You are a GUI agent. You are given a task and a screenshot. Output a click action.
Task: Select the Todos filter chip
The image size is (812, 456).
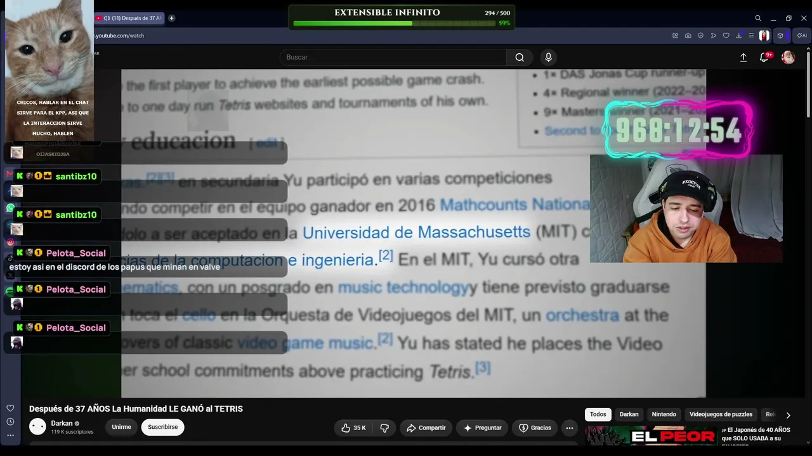(598, 414)
